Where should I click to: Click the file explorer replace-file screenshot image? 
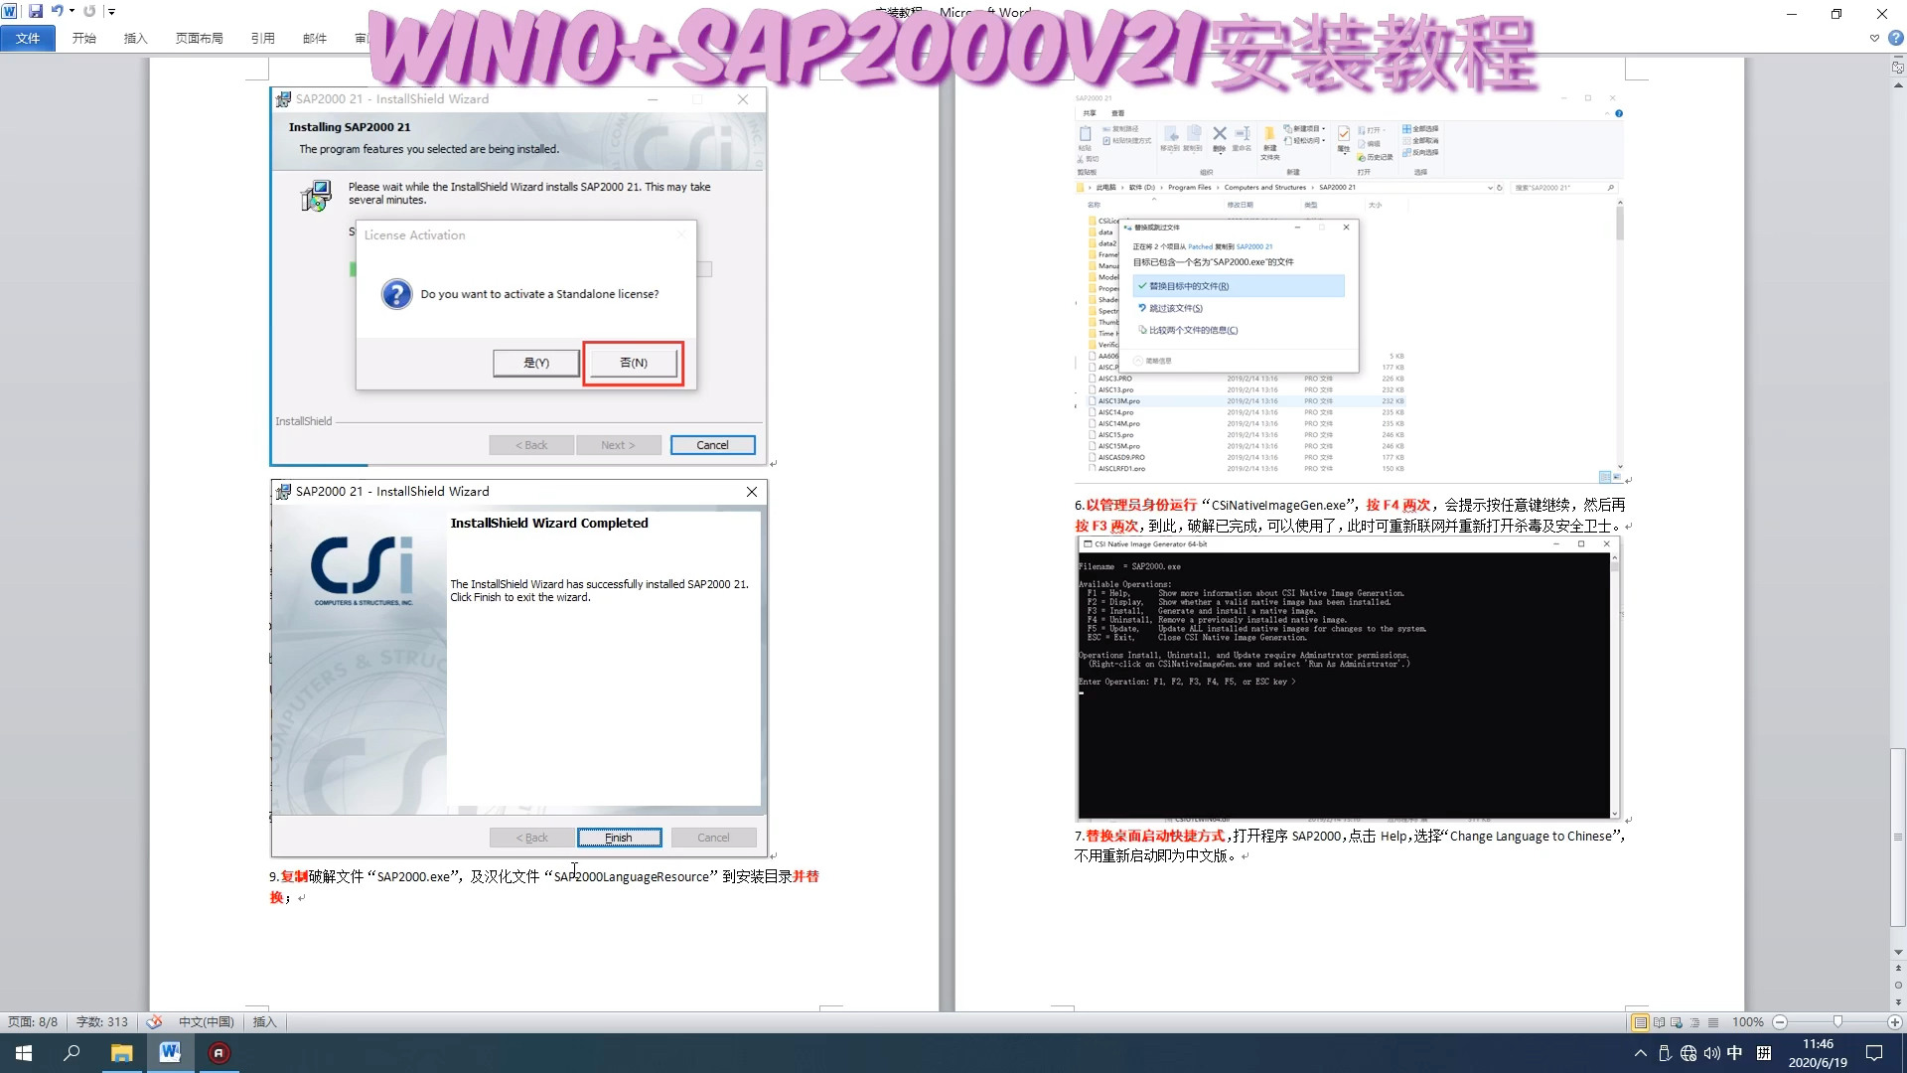1349,286
